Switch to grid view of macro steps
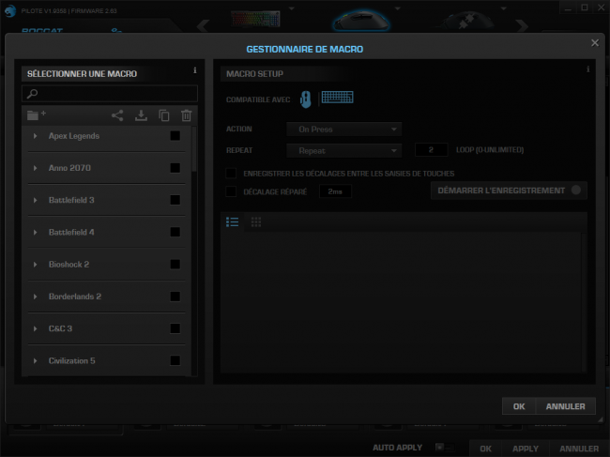This screenshot has height=457, width=610. [256, 222]
